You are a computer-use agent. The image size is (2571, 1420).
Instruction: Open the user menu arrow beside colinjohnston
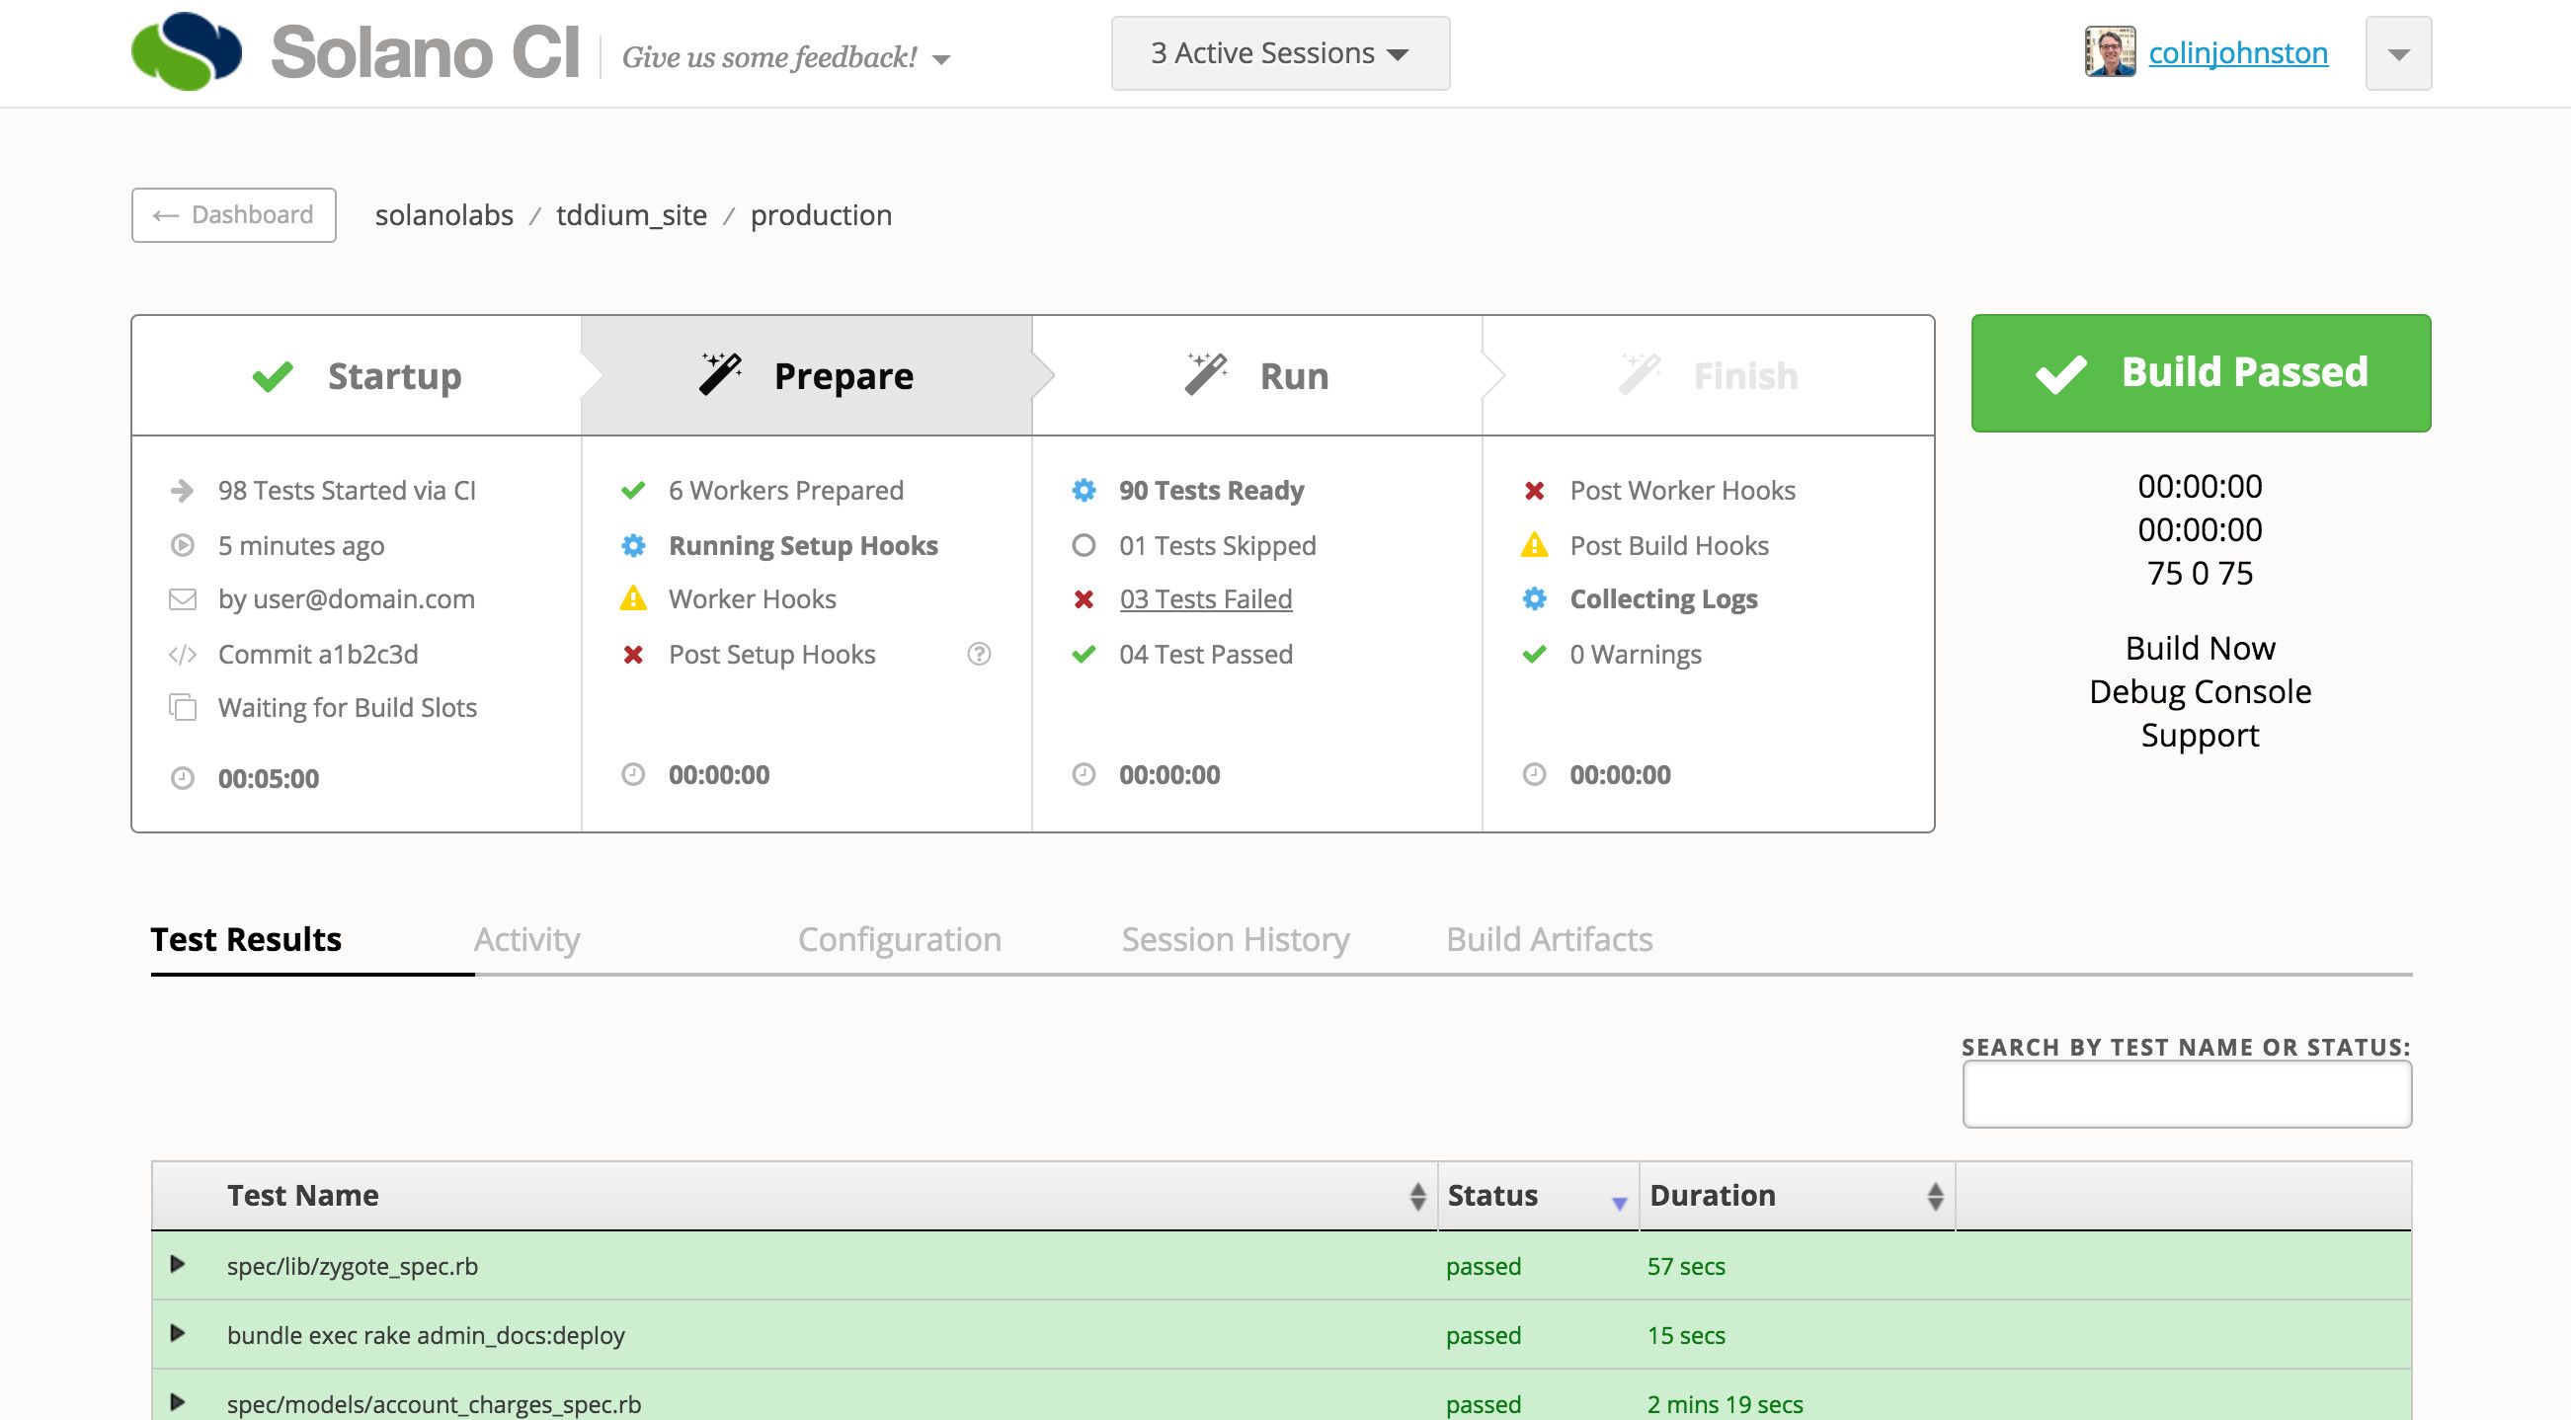pyautogui.click(x=2397, y=54)
